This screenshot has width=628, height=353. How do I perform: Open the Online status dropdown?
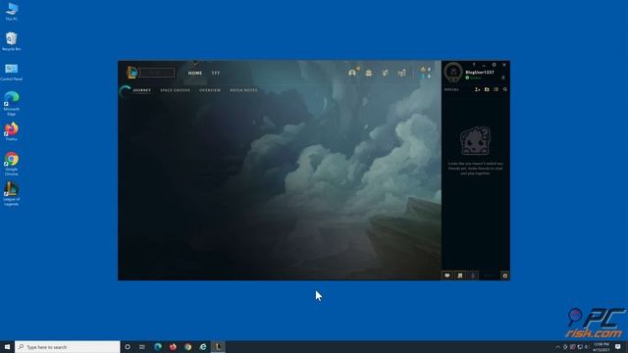473,78
